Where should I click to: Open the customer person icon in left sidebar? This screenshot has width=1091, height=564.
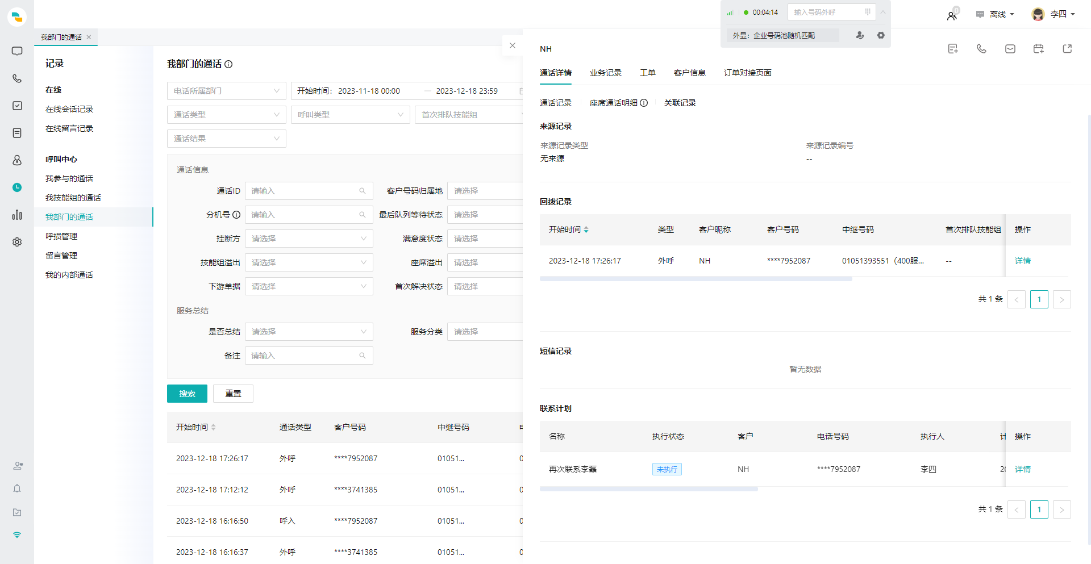click(17, 160)
